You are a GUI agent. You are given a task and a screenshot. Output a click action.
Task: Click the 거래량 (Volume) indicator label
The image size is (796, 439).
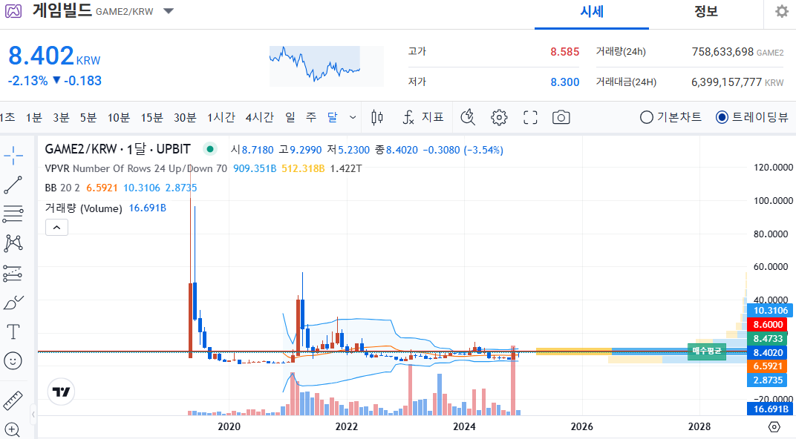(83, 208)
